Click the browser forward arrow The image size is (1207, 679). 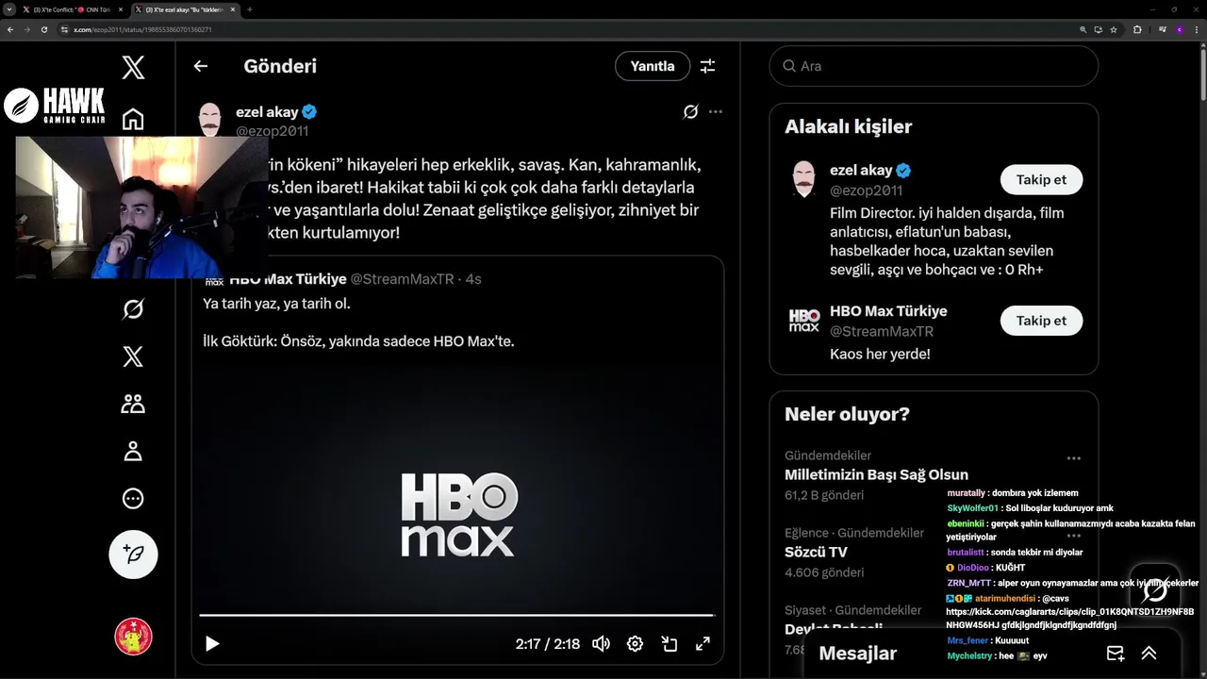pyautogui.click(x=27, y=29)
